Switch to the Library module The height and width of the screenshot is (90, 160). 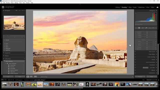(117, 7)
